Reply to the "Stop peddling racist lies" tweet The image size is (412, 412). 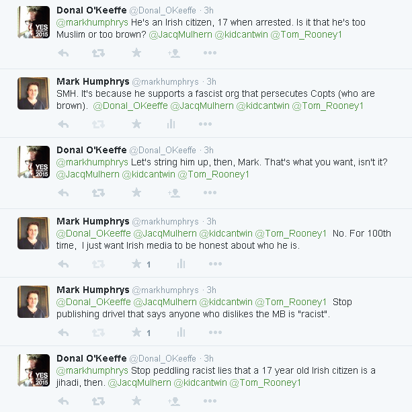click(63, 401)
